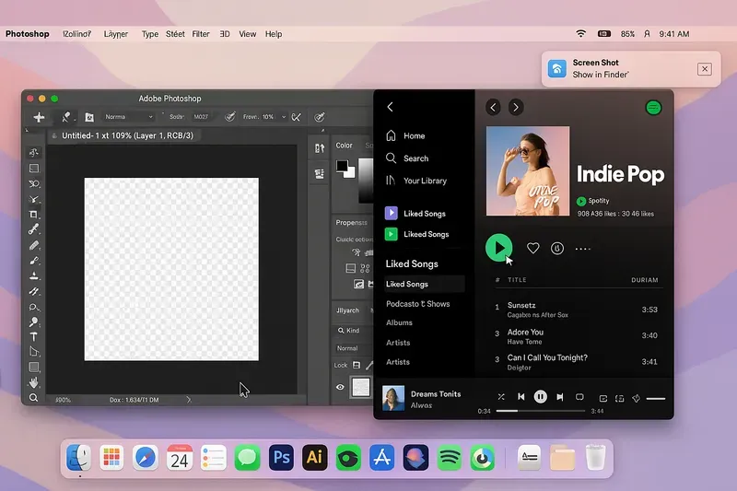Click the Move tool icon in options bar
Screen dimensions: 737x491
coord(39,117)
